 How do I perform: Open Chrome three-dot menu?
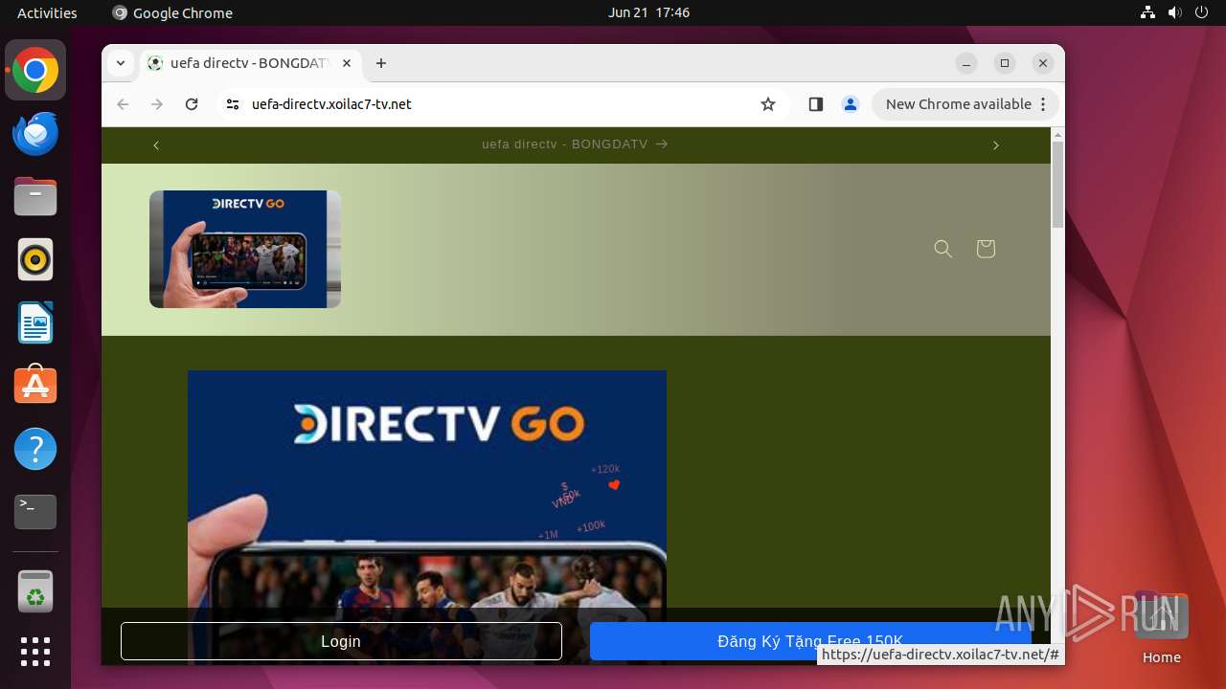tap(1043, 104)
